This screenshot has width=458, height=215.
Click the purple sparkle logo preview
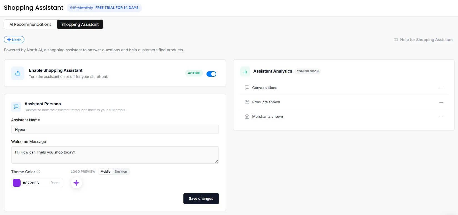click(76, 183)
